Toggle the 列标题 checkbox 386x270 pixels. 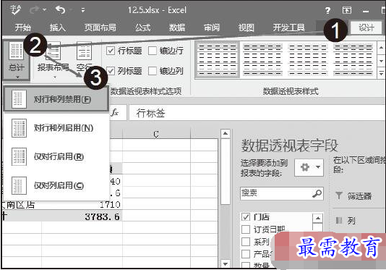coord(111,71)
